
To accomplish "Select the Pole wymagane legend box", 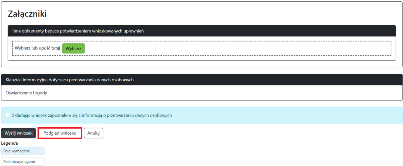I will pos(23,151).
